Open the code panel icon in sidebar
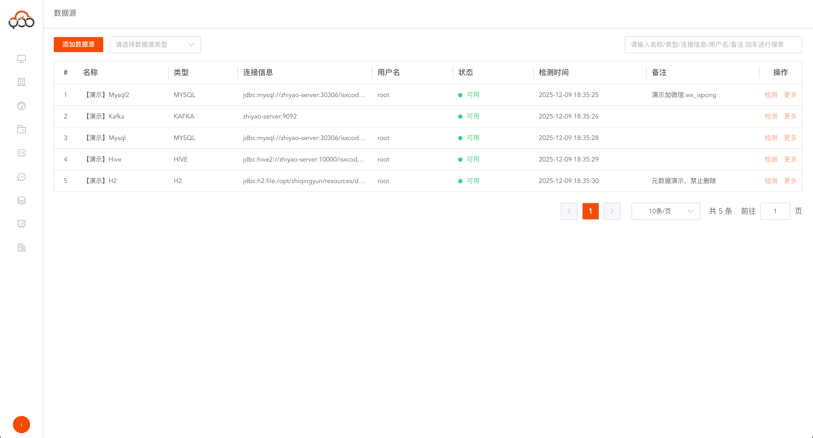 click(x=22, y=153)
